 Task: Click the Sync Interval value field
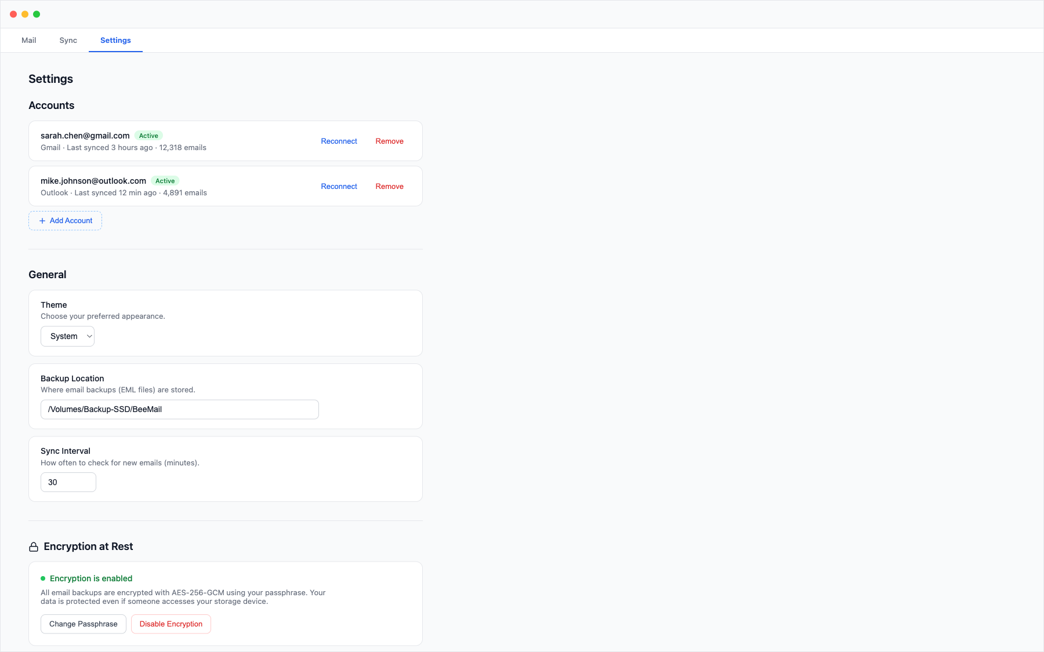[x=68, y=482]
